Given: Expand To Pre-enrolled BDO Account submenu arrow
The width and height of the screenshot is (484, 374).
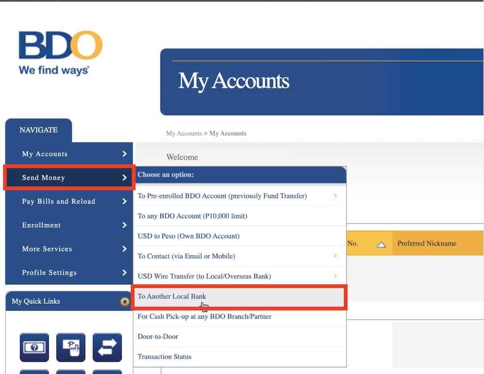Looking at the screenshot, I should (336, 195).
